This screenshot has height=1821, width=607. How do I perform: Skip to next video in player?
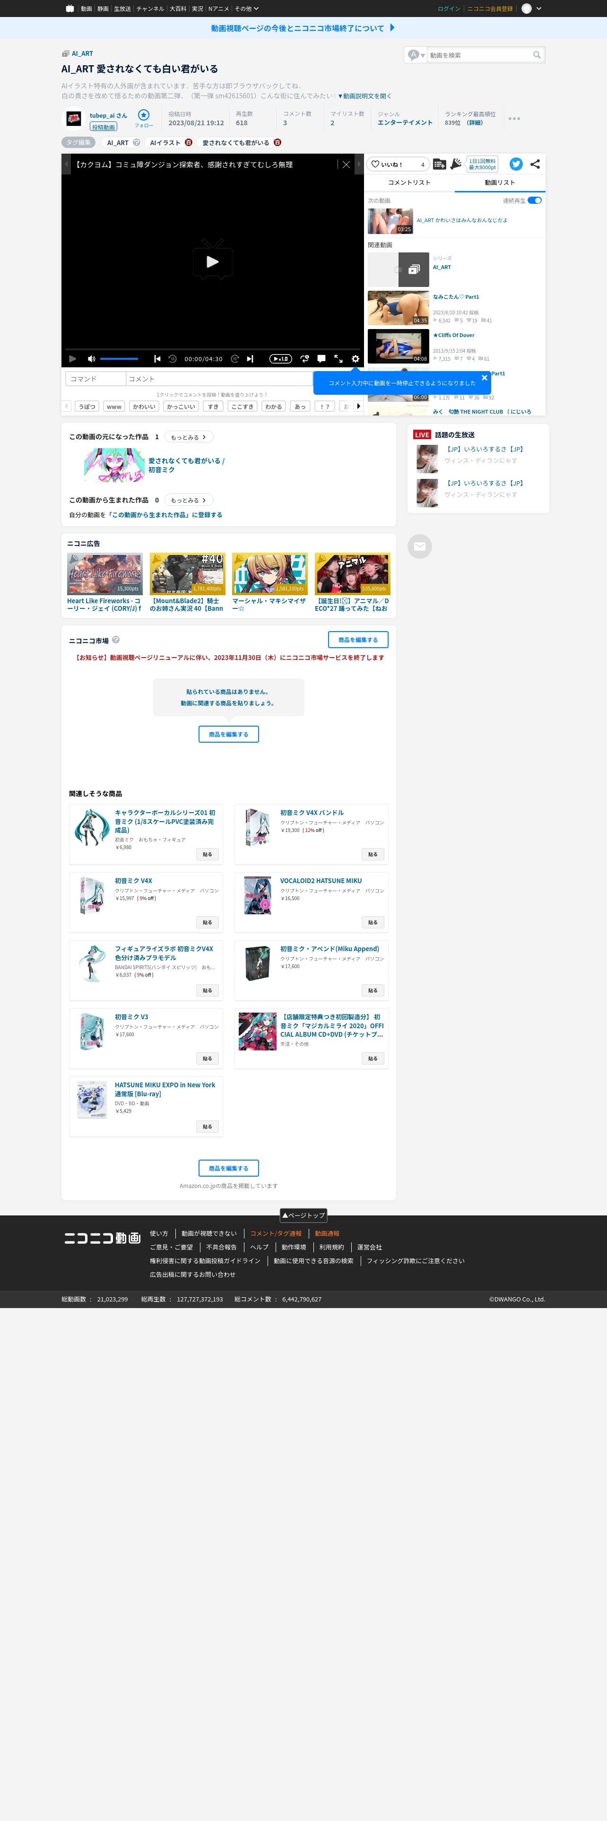pos(250,358)
